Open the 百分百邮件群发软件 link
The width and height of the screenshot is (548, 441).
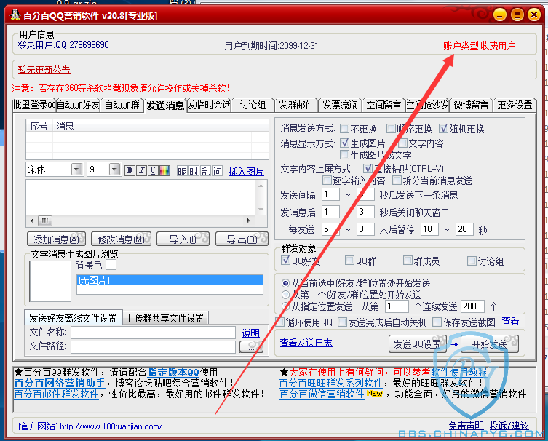(57, 394)
